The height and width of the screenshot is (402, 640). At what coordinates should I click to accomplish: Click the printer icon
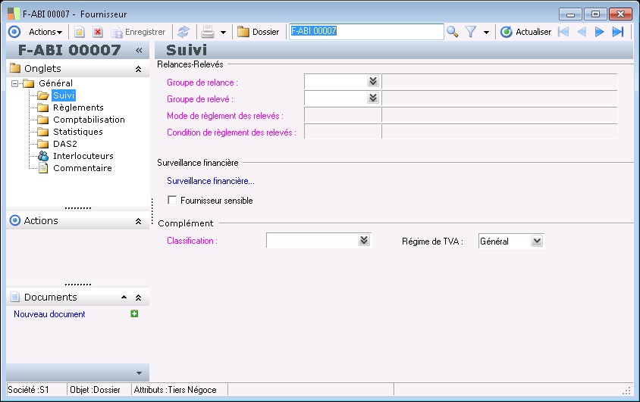[208, 32]
